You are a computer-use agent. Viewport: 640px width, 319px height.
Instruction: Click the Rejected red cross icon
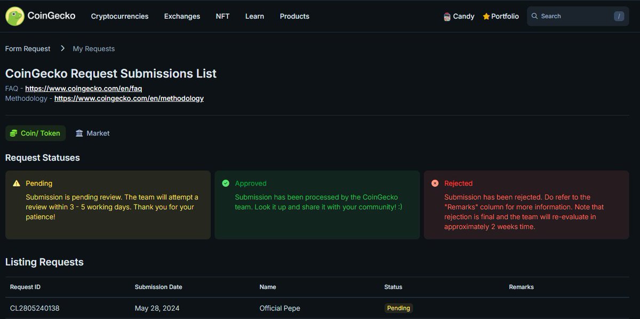pos(435,184)
